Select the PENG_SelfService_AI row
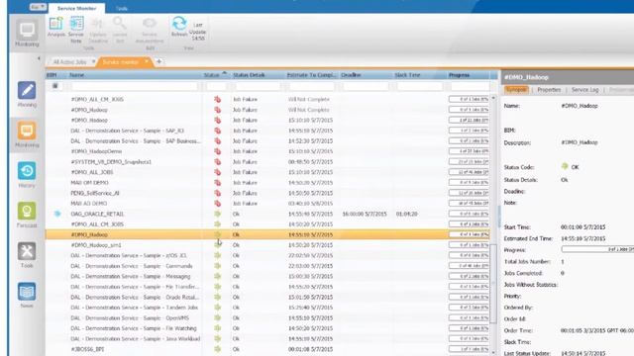The height and width of the screenshot is (356, 634). click(x=267, y=193)
